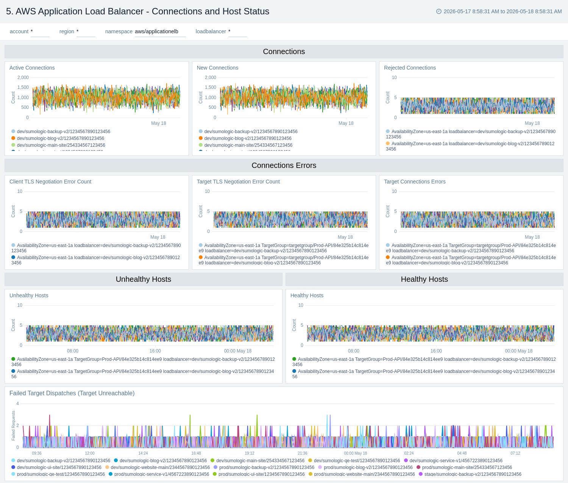Toggle prod/sumologic-blog-v2 in Failed Target Dispatches legend
The image size is (568, 483).
365,467
